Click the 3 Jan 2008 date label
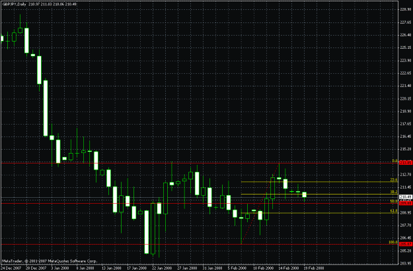 [60, 268]
